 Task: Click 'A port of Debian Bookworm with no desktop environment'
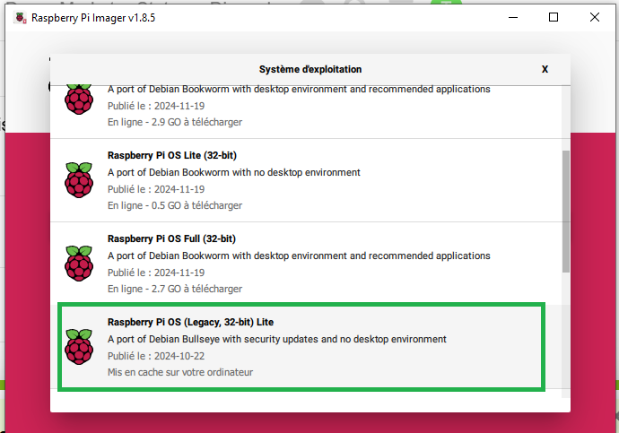coord(234,173)
